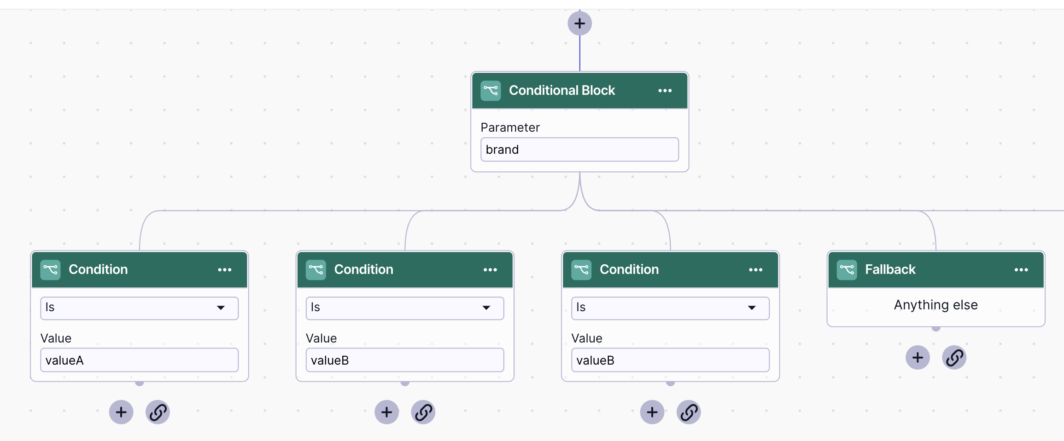Click the valueB input in the middle Condition

405,360
